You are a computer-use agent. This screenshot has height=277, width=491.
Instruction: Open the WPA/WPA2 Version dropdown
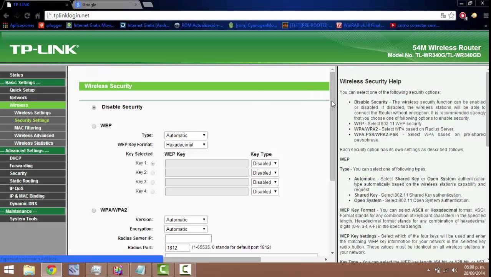click(186, 220)
